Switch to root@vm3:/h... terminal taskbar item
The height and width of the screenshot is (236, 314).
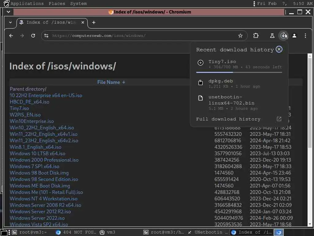coord(164,232)
